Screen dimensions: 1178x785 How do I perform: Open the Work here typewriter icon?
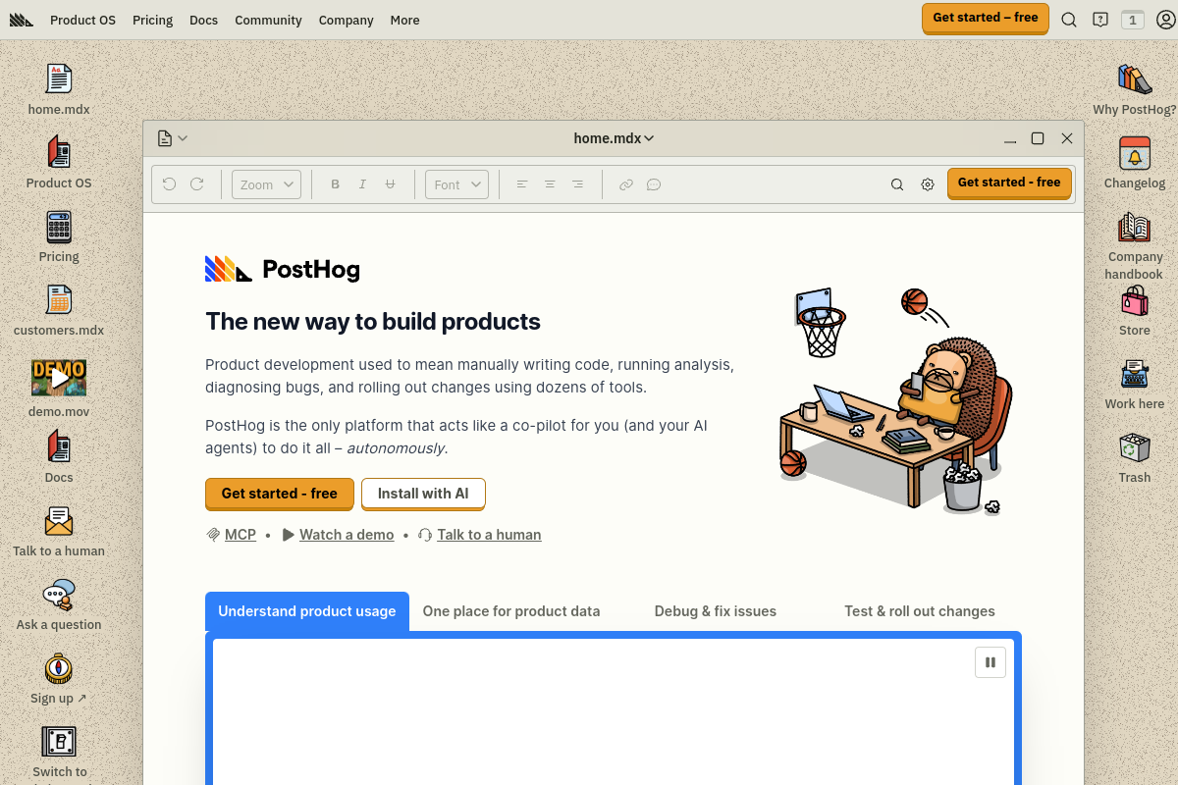pyautogui.click(x=1135, y=374)
